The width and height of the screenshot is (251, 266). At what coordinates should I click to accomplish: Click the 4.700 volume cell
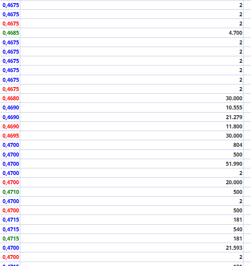[132, 33]
